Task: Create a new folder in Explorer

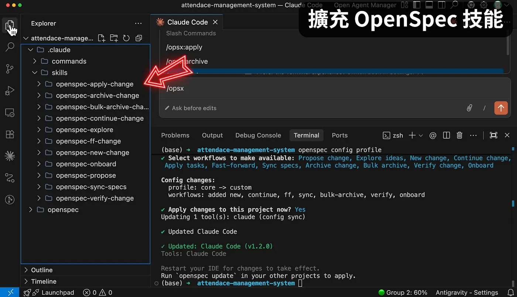Action: click(114, 38)
